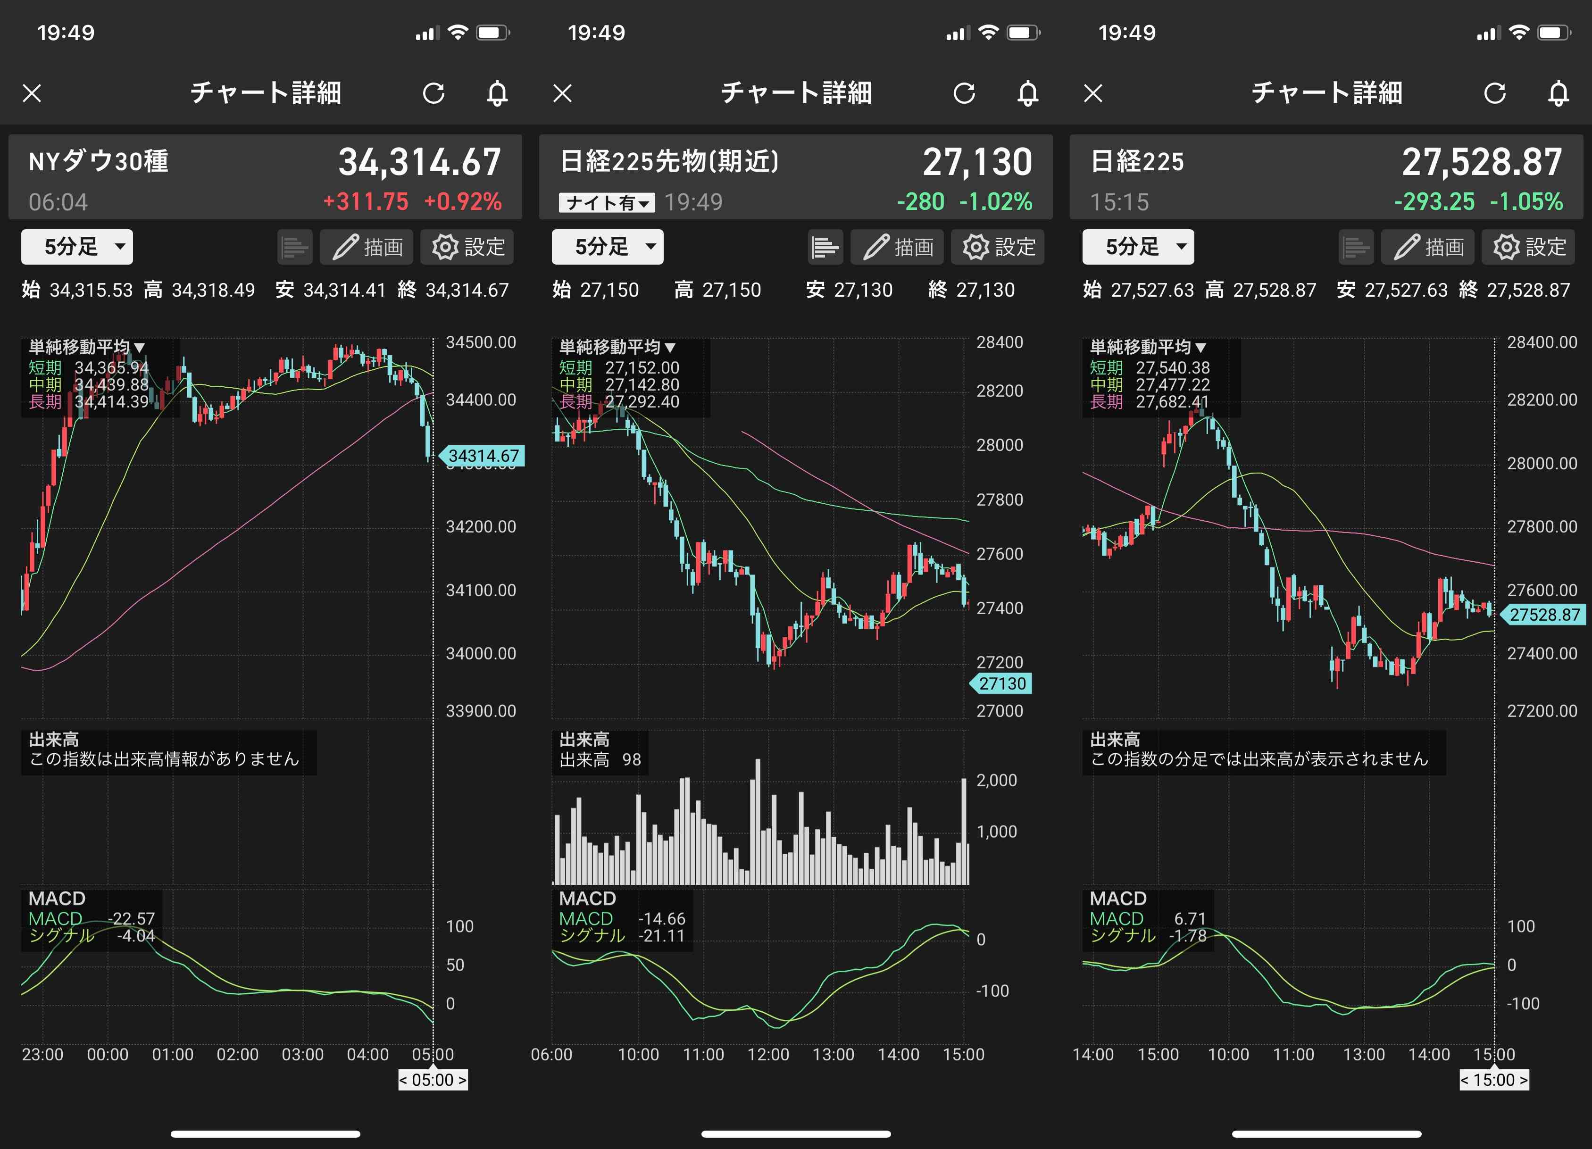The width and height of the screenshot is (1592, 1149).
Task: Toggle price-volume bars icon on 日経225 chart
Action: (x=1356, y=247)
